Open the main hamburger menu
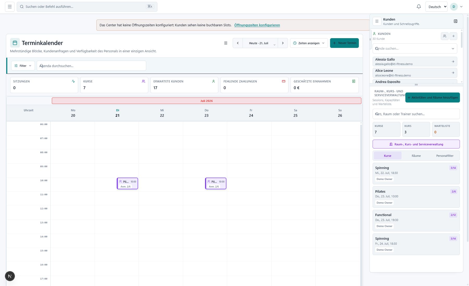The width and height of the screenshot is (469, 286). coord(10,7)
